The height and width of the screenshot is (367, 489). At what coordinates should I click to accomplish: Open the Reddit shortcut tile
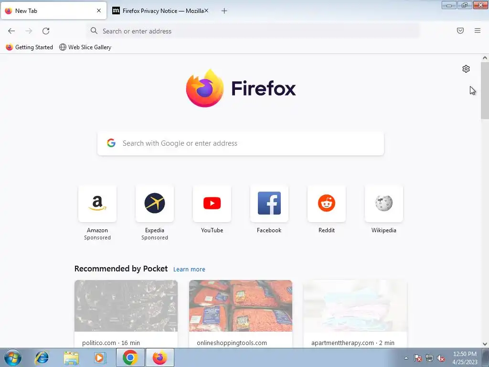pyautogui.click(x=327, y=204)
